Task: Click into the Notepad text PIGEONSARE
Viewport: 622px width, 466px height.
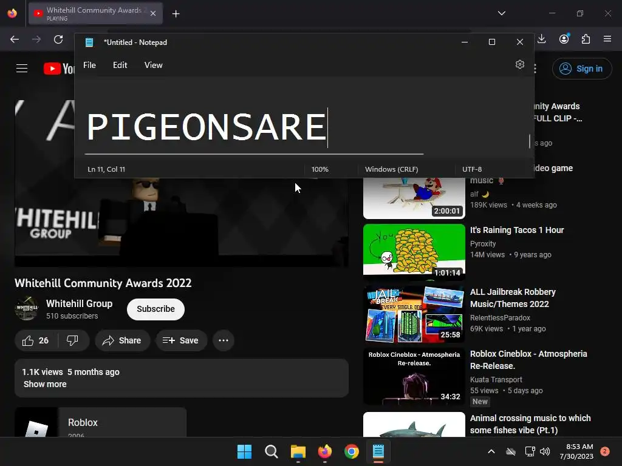Action: [x=207, y=127]
